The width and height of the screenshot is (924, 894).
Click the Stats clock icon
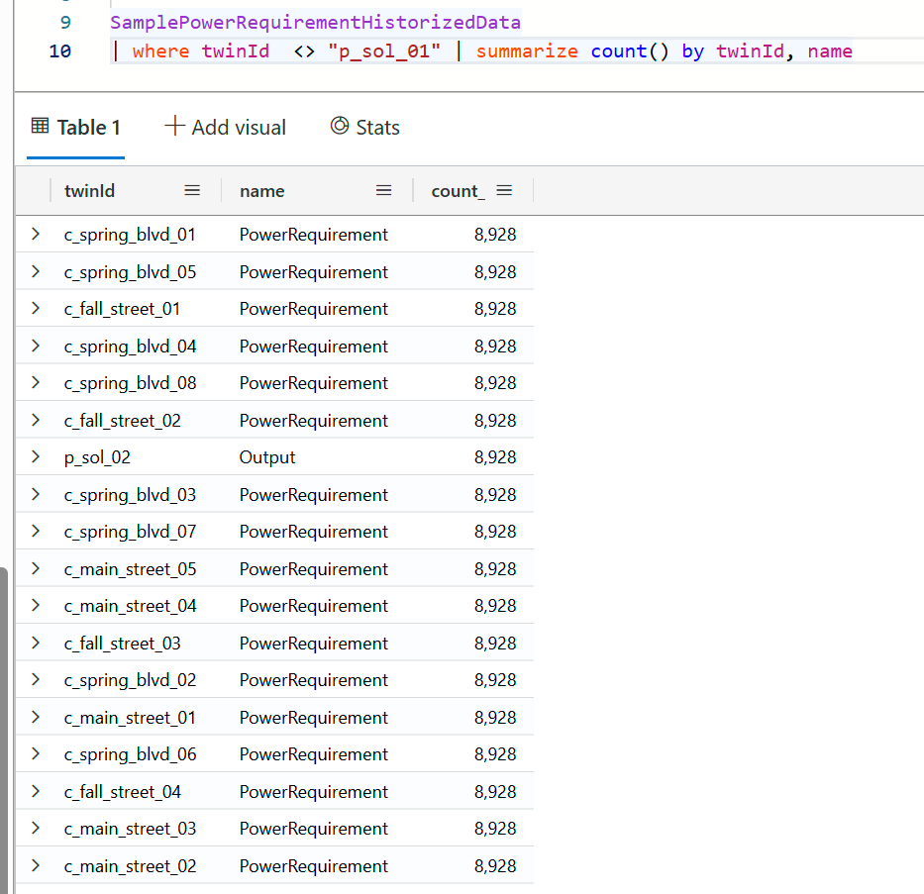tap(339, 126)
